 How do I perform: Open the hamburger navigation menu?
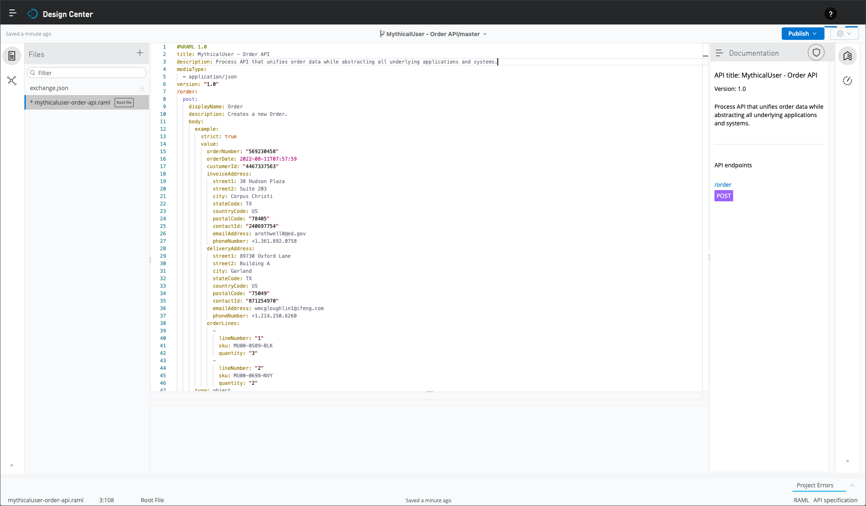tap(12, 13)
